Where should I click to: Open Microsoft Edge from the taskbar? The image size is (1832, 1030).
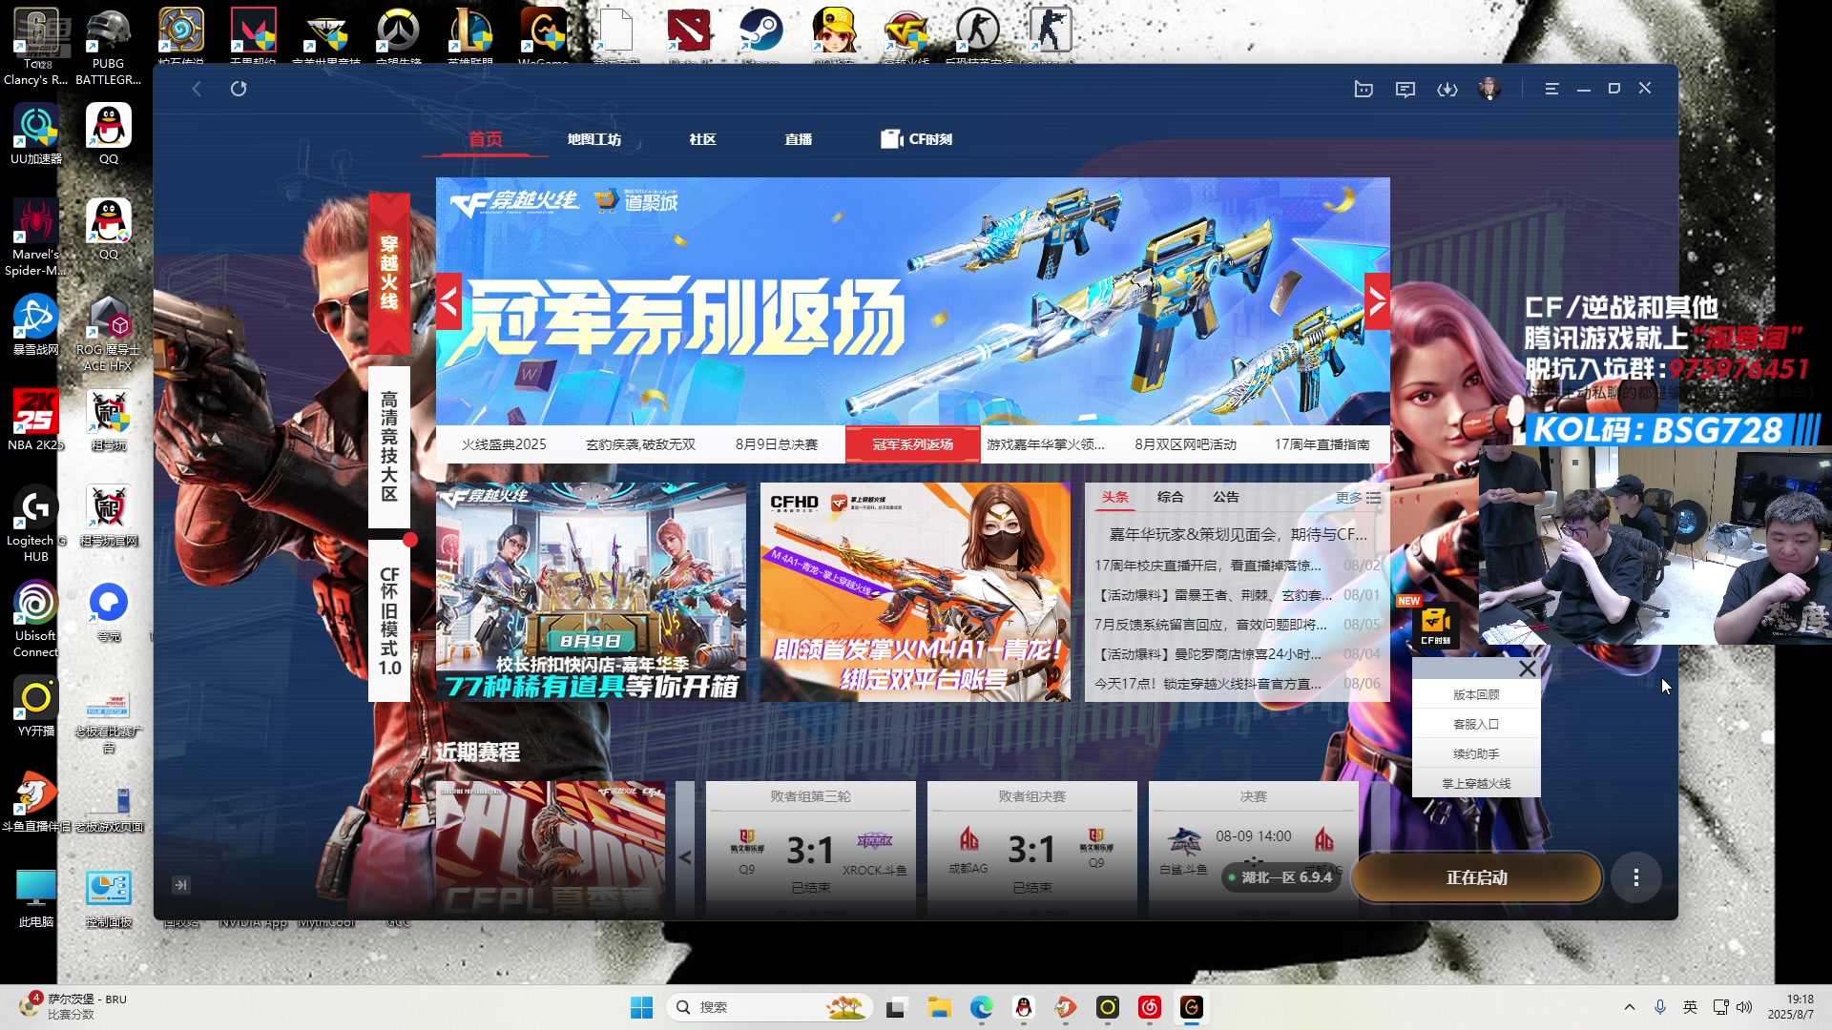(982, 1007)
